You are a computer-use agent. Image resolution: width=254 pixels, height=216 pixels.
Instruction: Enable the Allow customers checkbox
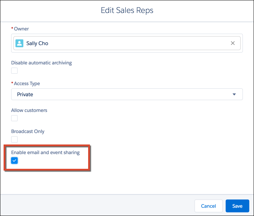click(14, 118)
